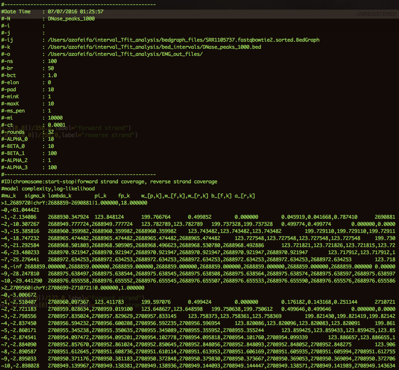Click the #-minK parameter label

(10, 97)
